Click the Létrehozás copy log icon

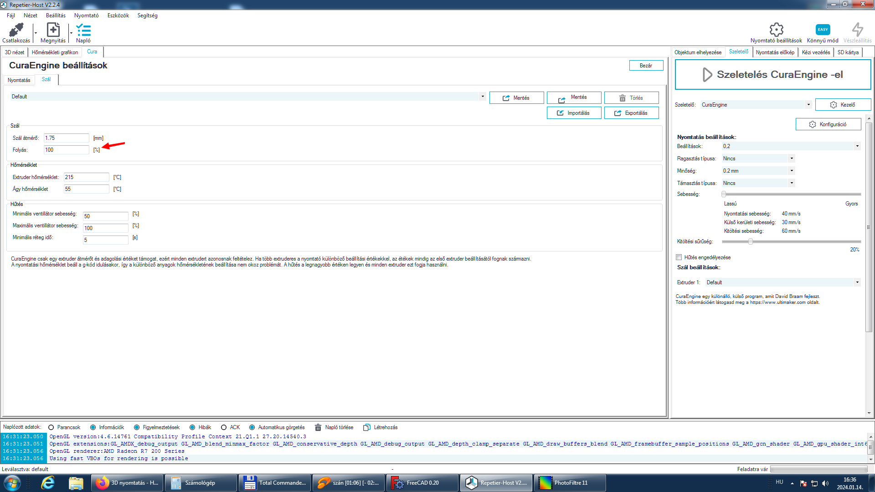(367, 427)
